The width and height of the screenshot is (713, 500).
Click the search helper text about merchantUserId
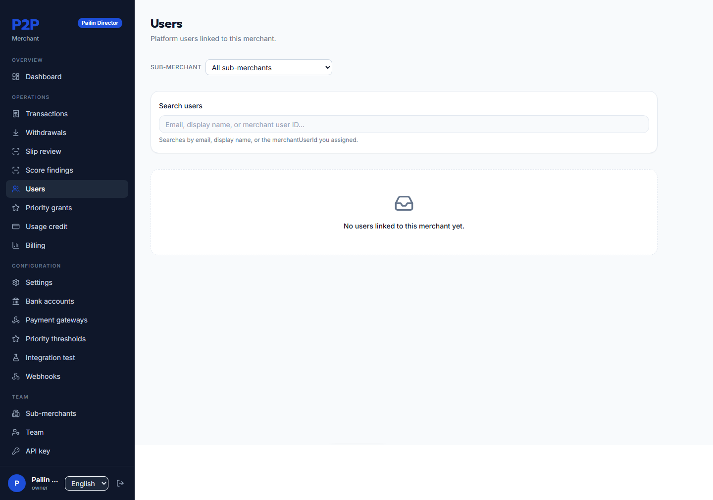pos(258,140)
